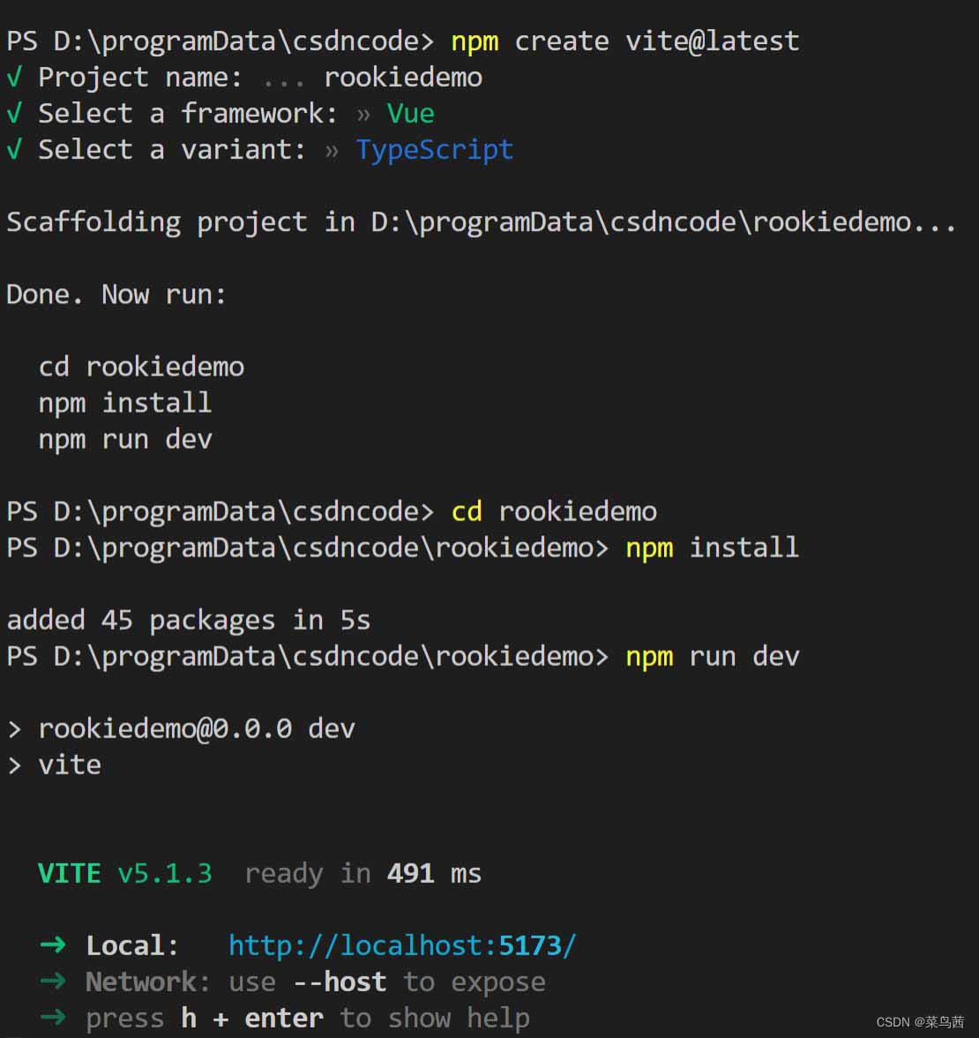Click the 'added 45 packages in 5s' output
The image size is (979, 1038).
tap(188, 621)
